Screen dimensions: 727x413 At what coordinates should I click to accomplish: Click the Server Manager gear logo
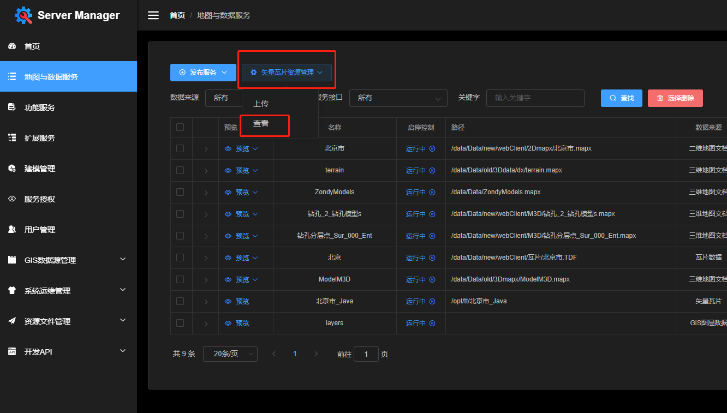coord(23,15)
